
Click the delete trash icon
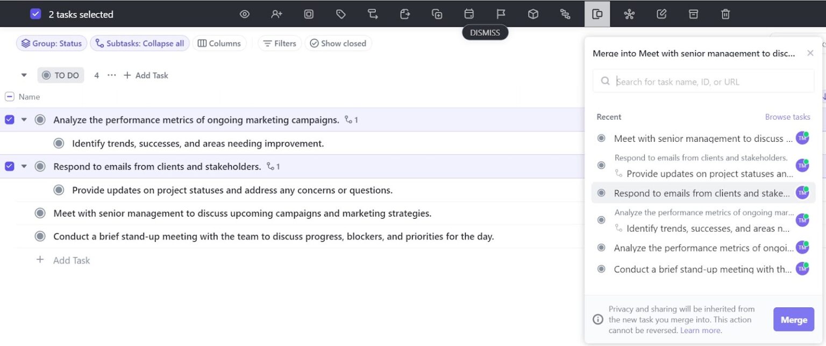[725, 14]
